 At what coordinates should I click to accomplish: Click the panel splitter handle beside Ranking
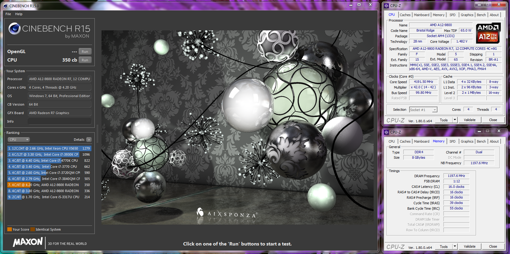tap(97, 134)
